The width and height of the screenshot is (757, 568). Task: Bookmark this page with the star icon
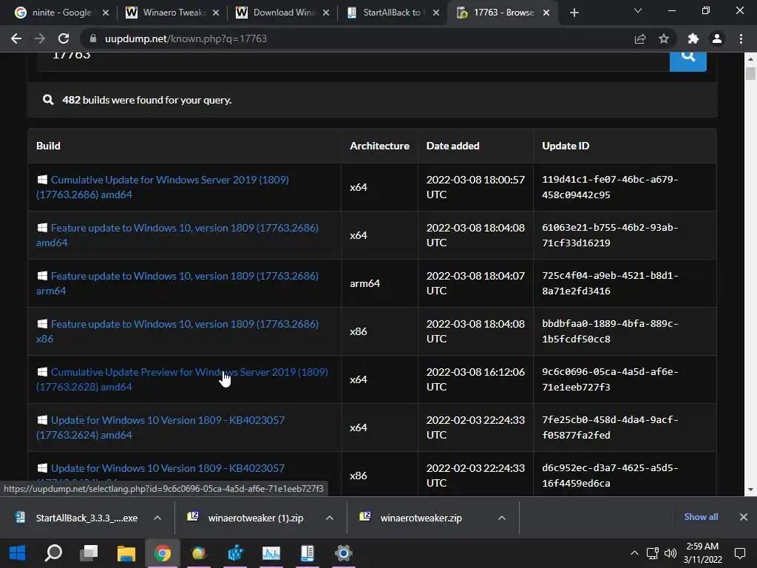click(664, 38)
